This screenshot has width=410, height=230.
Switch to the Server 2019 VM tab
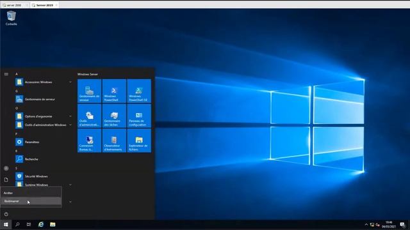pyautogui.click(x=44, y=5)
